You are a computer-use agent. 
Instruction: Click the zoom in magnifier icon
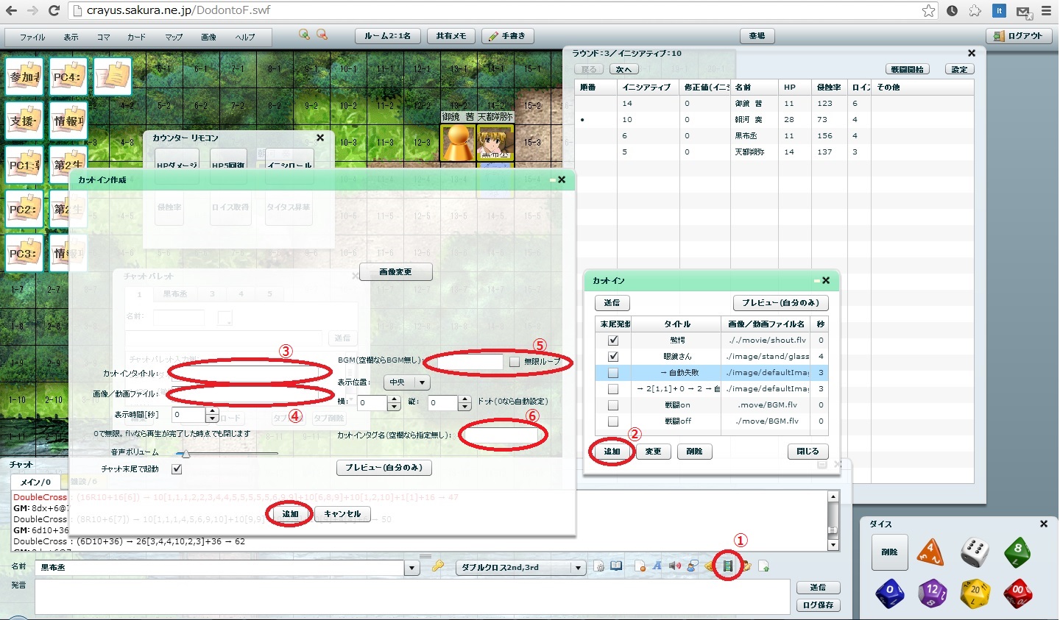tap(304, 35)
